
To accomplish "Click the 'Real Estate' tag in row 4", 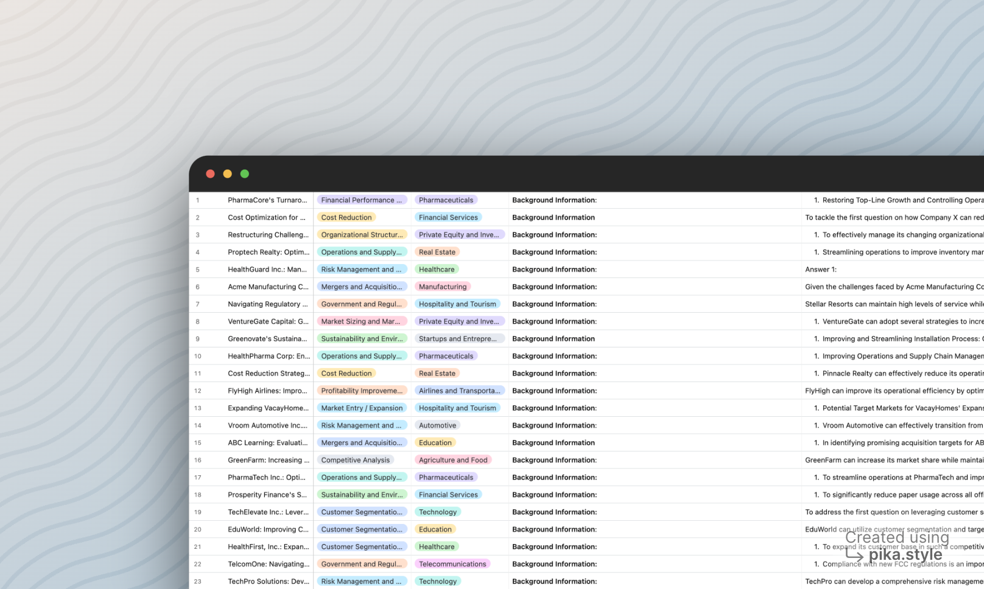I will click(437, 252).
